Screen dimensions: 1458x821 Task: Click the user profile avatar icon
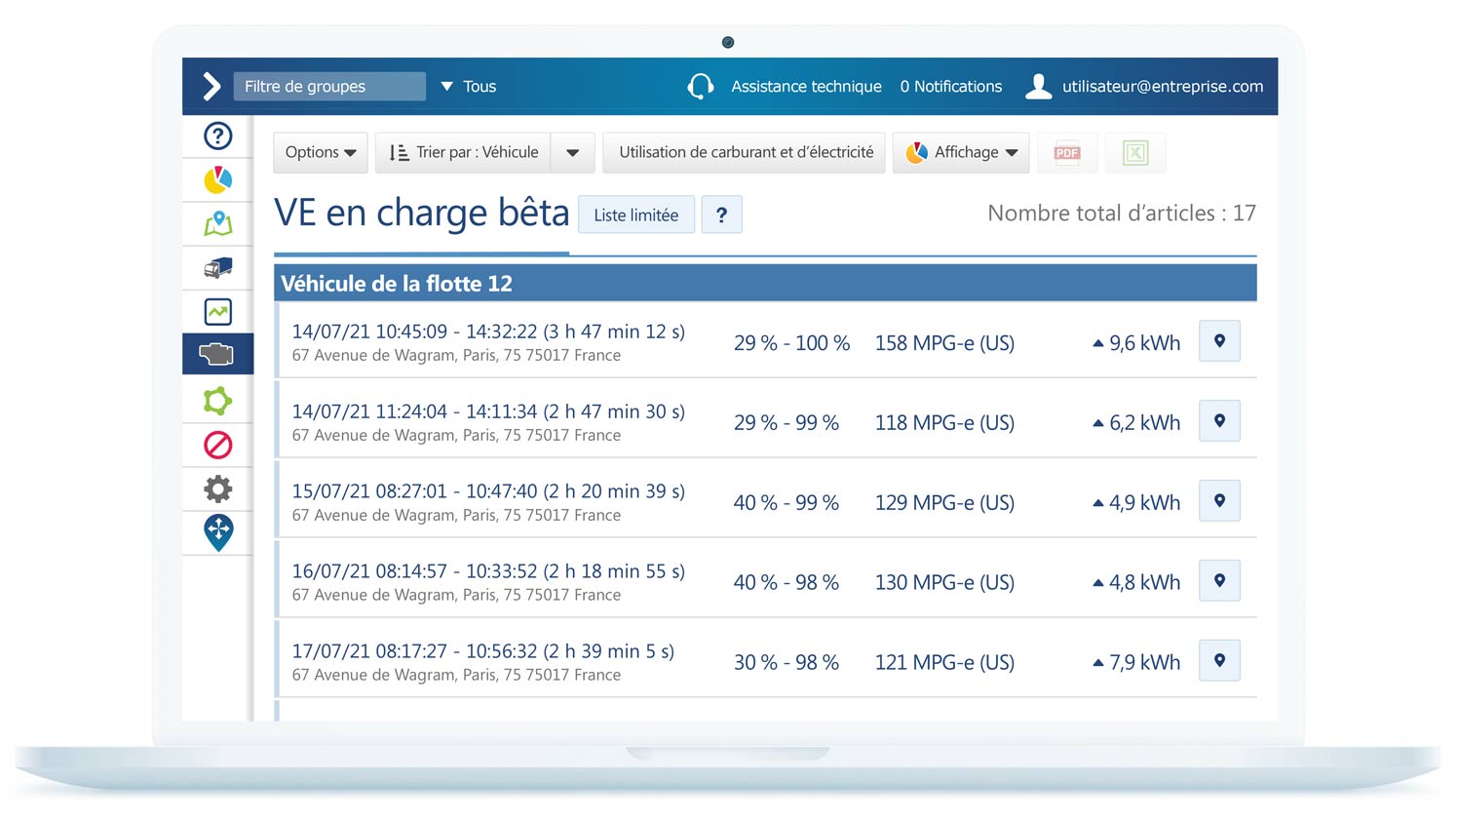(x=1039, y=87)
